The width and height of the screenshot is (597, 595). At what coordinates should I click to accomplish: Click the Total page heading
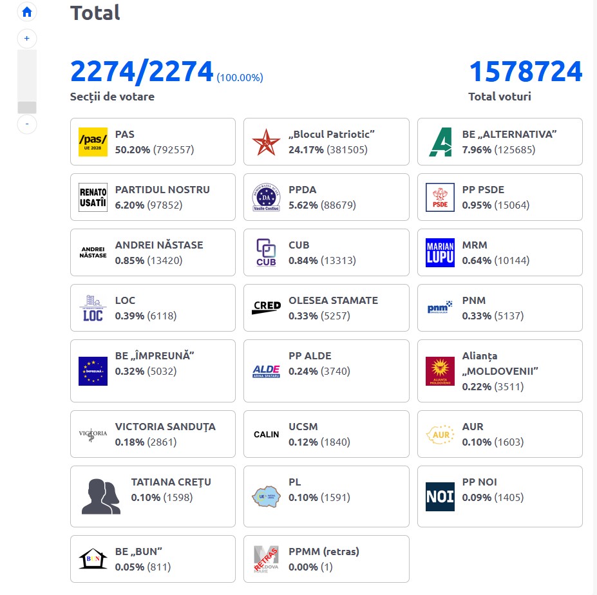(95, 13)
